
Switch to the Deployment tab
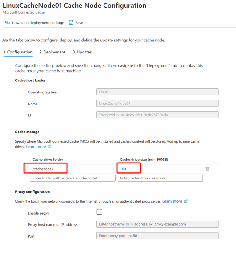(x=52, y=52)
